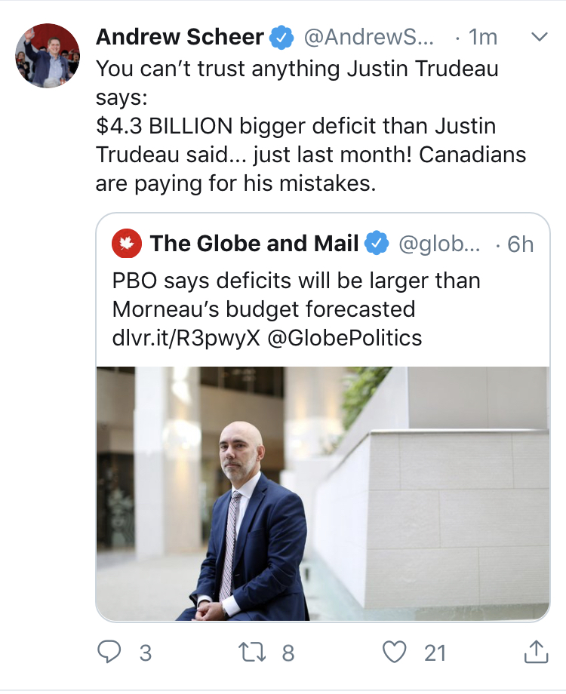Open The Globe and Mail account name
Image resolution: width=566 pixels, height=694 pixels.
[x=254, y=244]
